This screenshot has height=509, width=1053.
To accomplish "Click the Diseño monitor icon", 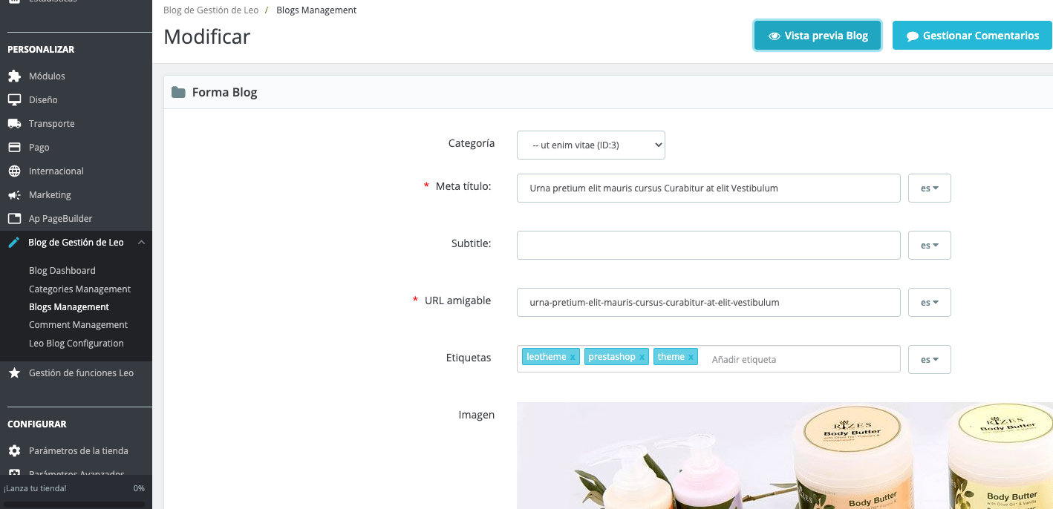I will point(14,100).
